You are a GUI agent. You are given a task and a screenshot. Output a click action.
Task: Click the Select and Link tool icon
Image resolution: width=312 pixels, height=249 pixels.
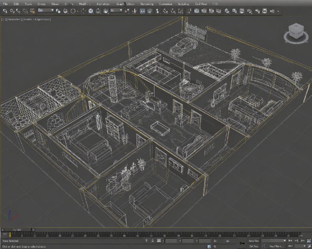tap(5, 11)
